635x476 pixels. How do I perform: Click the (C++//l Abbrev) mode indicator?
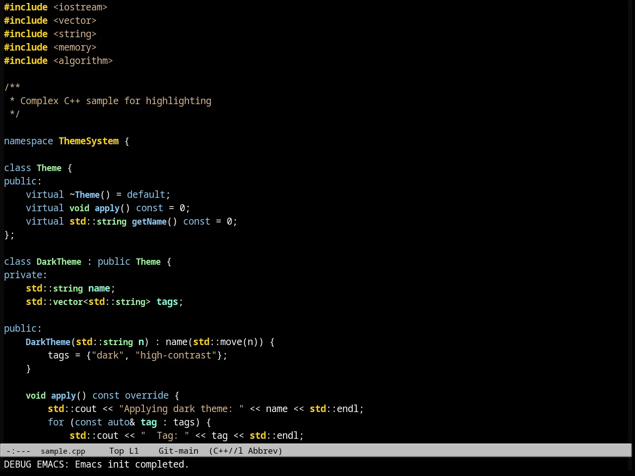(x=246, y=451)
